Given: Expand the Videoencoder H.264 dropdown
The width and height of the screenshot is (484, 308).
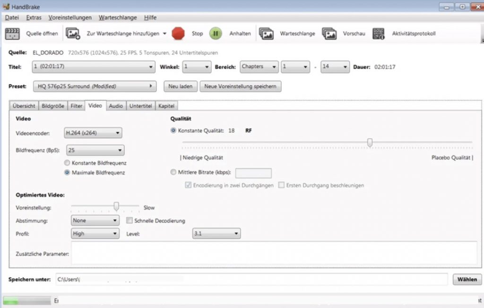Looking at the screenshot, I should (93, 133).
